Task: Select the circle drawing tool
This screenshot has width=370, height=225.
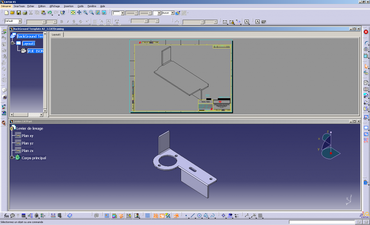Action: [x=199, y=216]
